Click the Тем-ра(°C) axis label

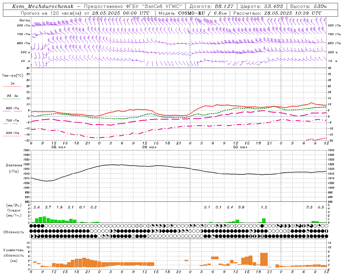[x=13, y=76]
